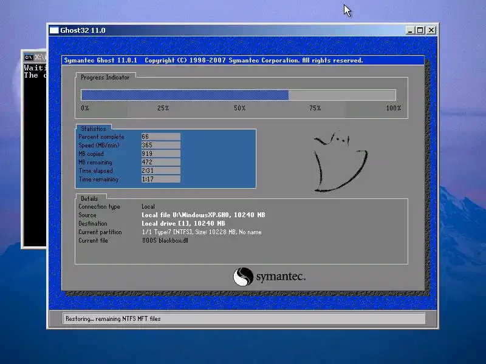Screen dimensions: 486x364
Task: Click the MB copied value 919
Action: (161, 153)
